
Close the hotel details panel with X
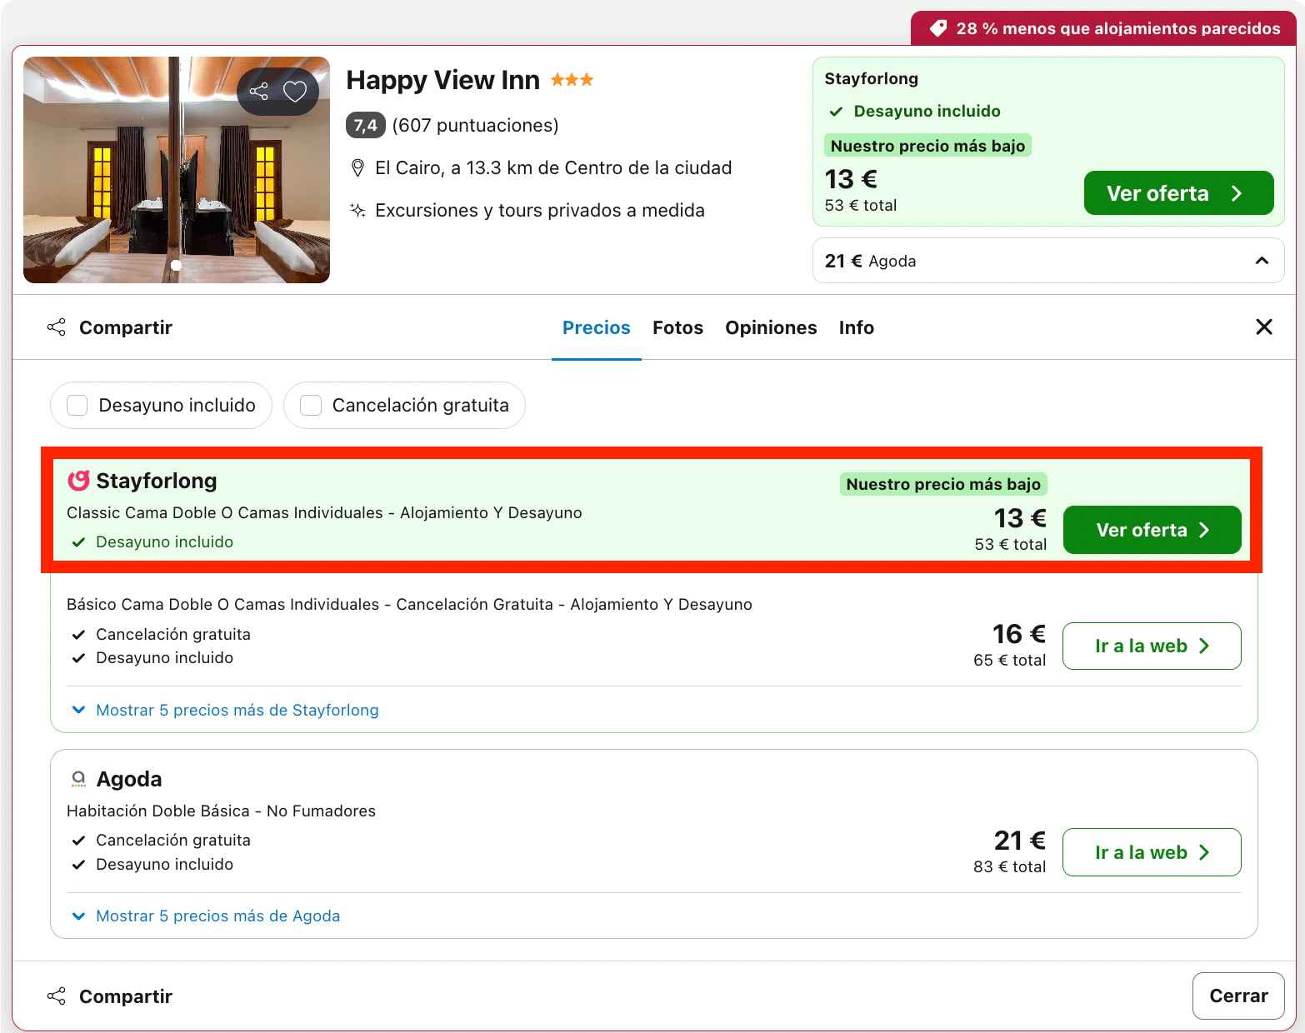[1264, 327]
